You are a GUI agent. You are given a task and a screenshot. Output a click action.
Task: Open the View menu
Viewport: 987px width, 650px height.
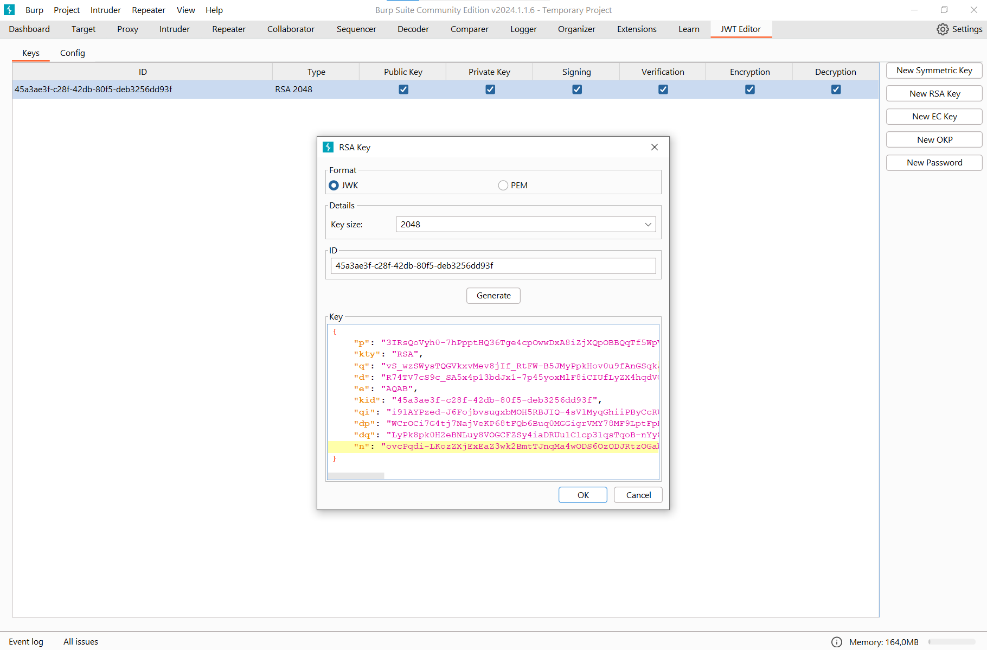[186, 10]
